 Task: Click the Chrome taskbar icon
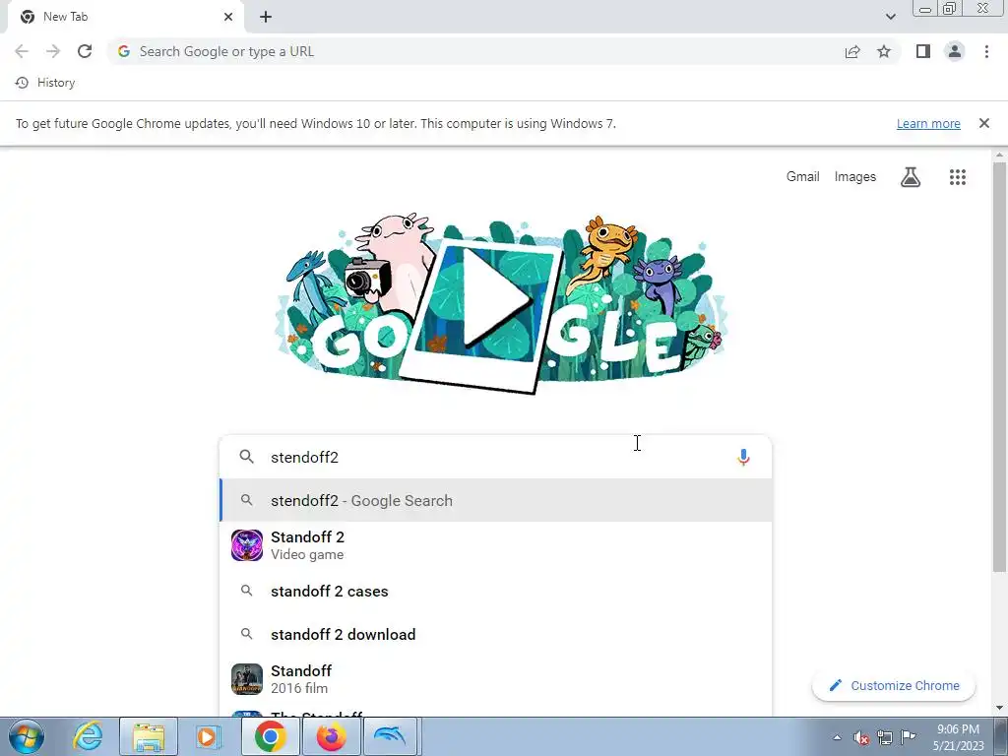270,736
